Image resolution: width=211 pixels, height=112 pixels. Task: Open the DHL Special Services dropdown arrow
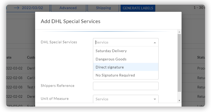pyautogui.click(x=155, y=43)
